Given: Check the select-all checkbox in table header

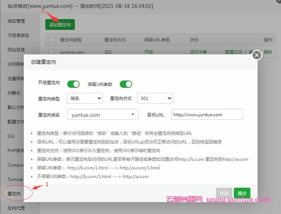Looking at the screenshot, I should pyautogui.click(x=51, y=40).
